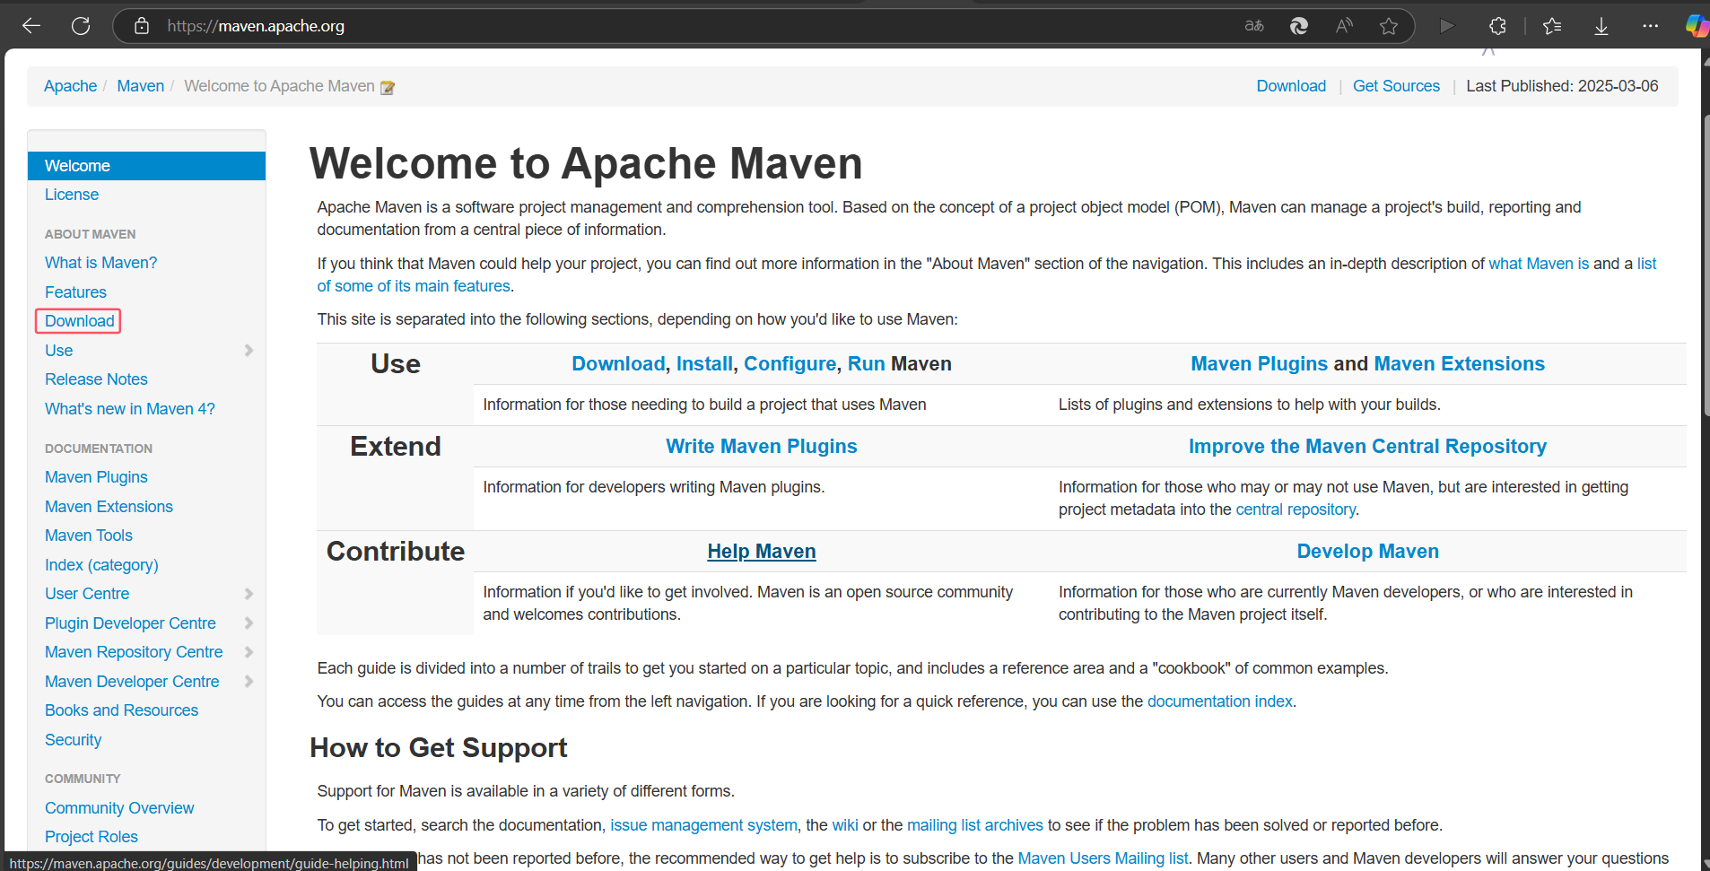The width and height of the screenshot is (1710, 871).
Task: Expand Plugin Developer Centre chevron
Action: click(249, 623)
